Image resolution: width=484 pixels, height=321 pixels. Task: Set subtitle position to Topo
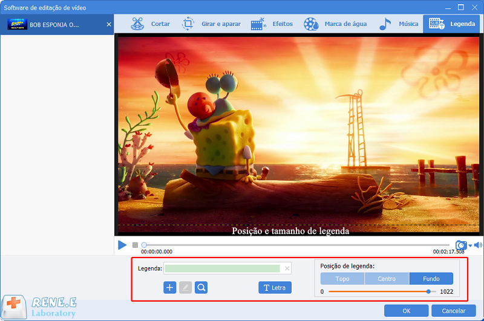pos(342,279)
